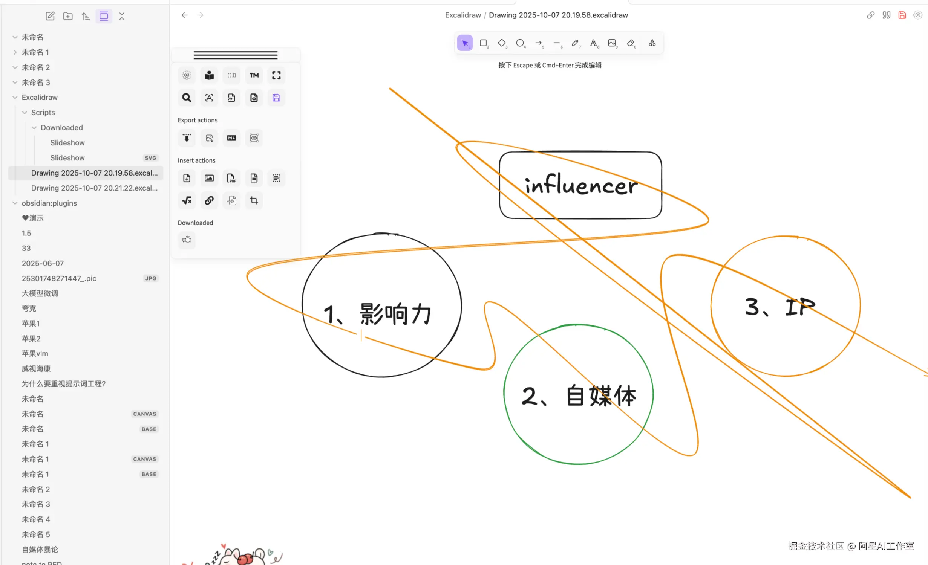The width and height of the screenshot is (928, 565).
Task: Open the insert image tool
Action: pyautogui.click(x=612, y=43)
